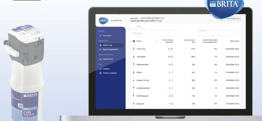The width and height of the screenshot is (262, 121).
Task: Click the 5299 remaining capacity value
Action: (x=193, y=57)
